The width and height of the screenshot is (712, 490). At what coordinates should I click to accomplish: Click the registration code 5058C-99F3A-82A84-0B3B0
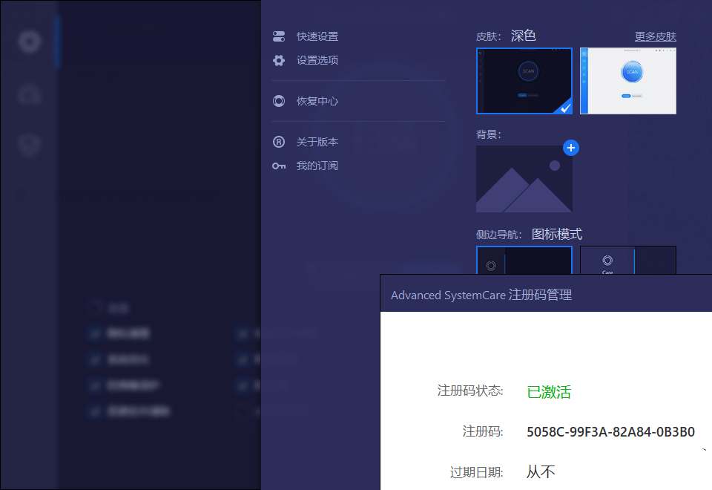(x=610, y=432)
